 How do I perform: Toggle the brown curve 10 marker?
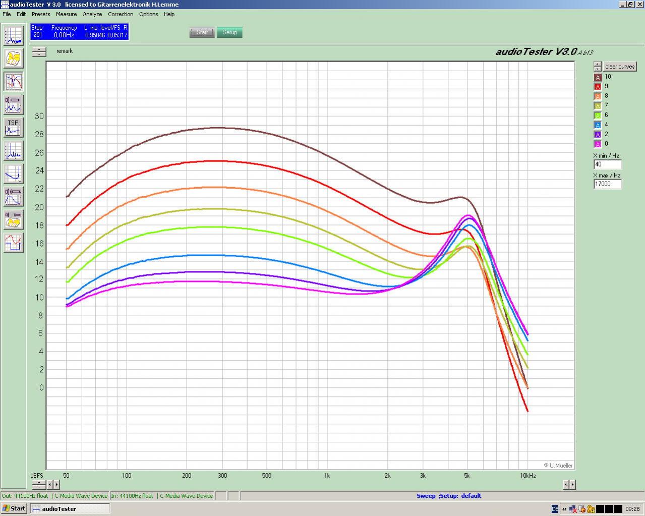point(598,77)
